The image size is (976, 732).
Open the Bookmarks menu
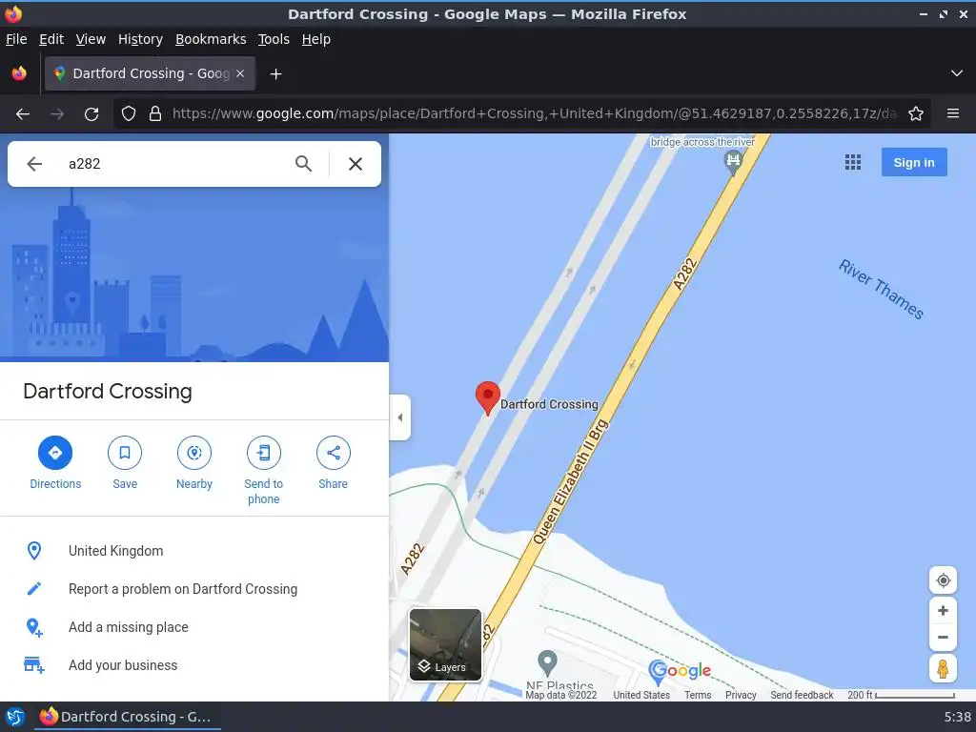(211, 39)
